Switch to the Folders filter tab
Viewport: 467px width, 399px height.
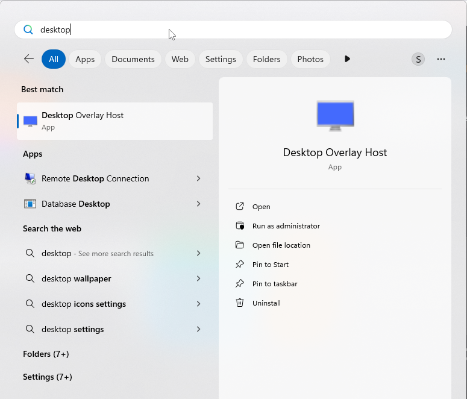pyautogui.click(x=266, y=59)
